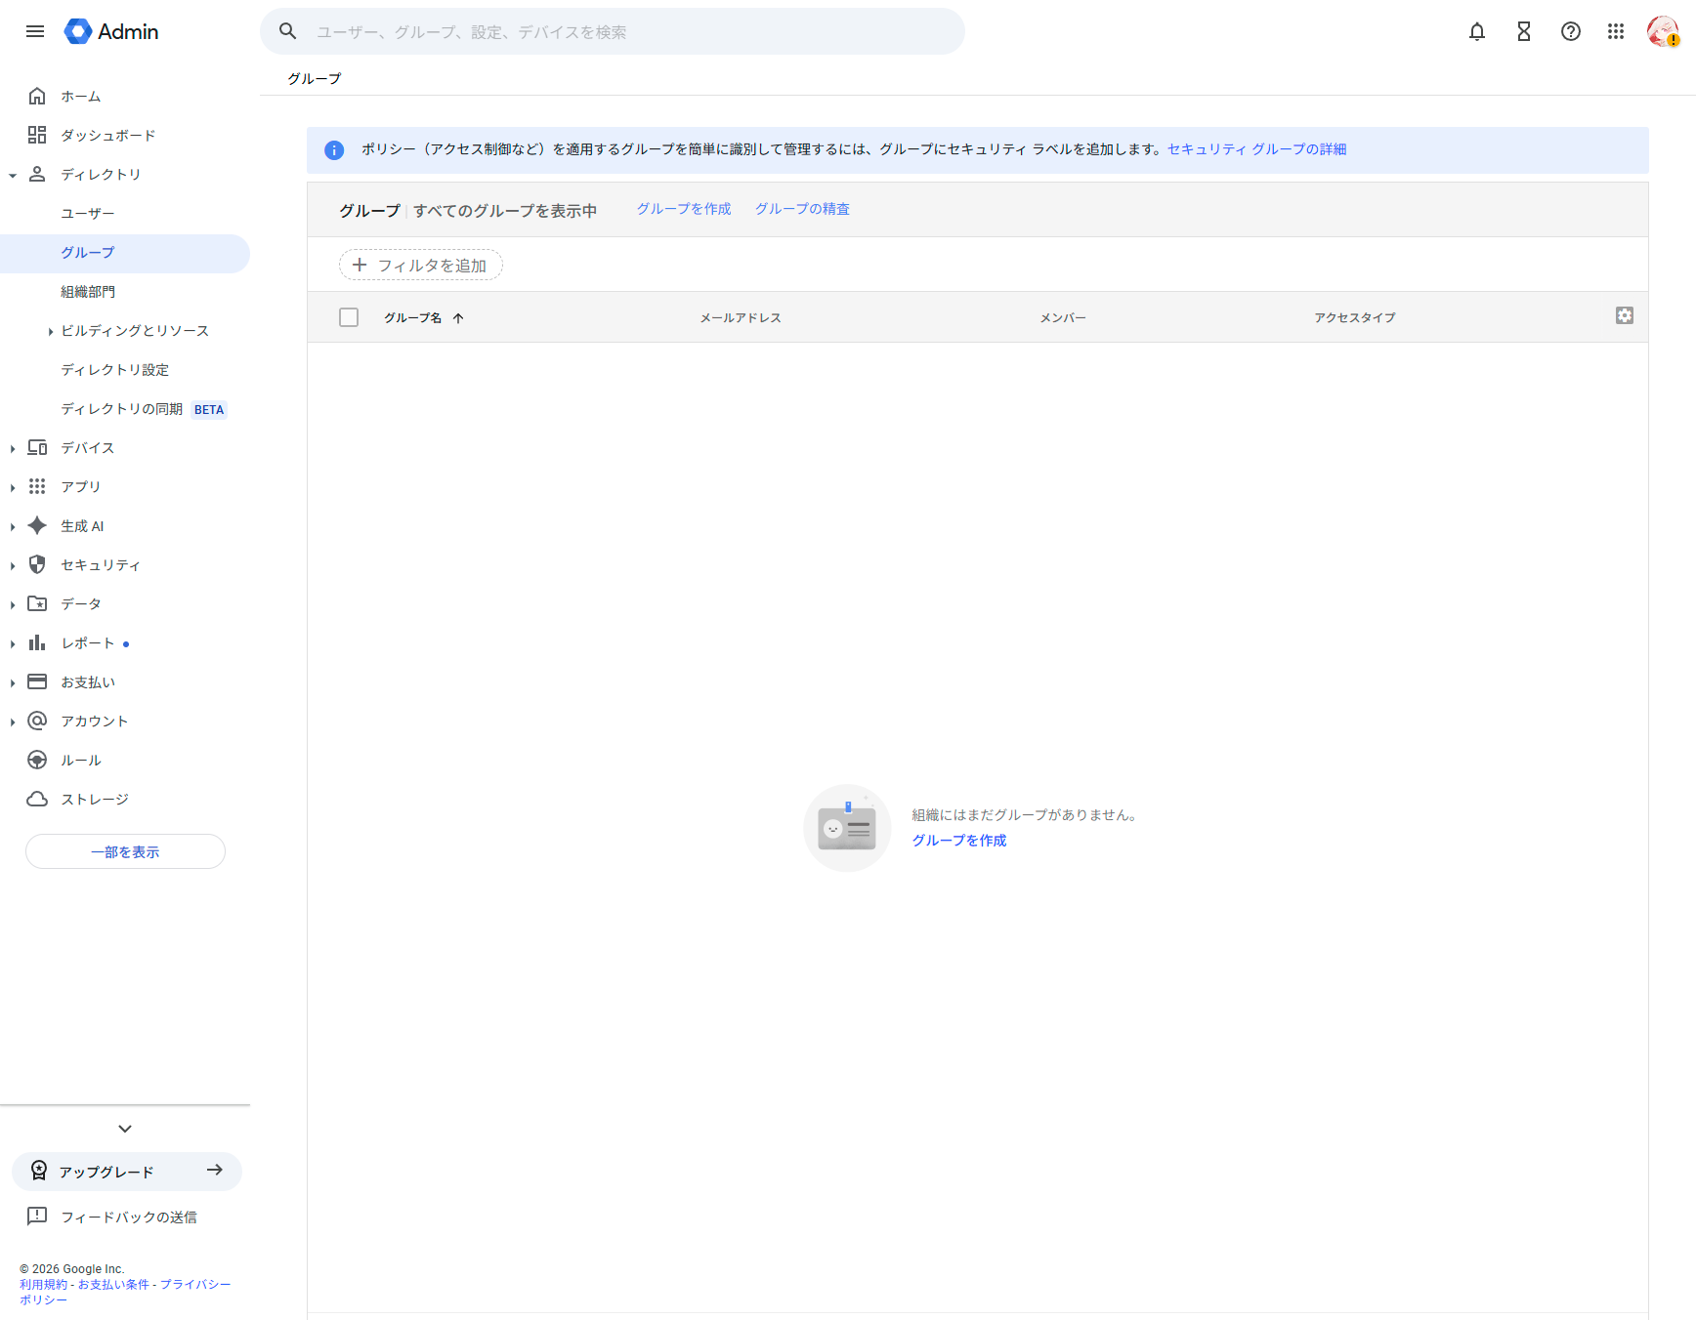
Task: Click the info icon in the banner
Action: pyautogui.click(x=334, y=150)
